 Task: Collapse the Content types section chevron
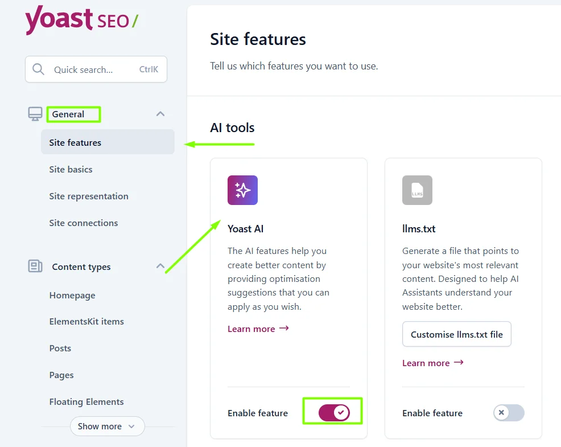click(160, 266)
